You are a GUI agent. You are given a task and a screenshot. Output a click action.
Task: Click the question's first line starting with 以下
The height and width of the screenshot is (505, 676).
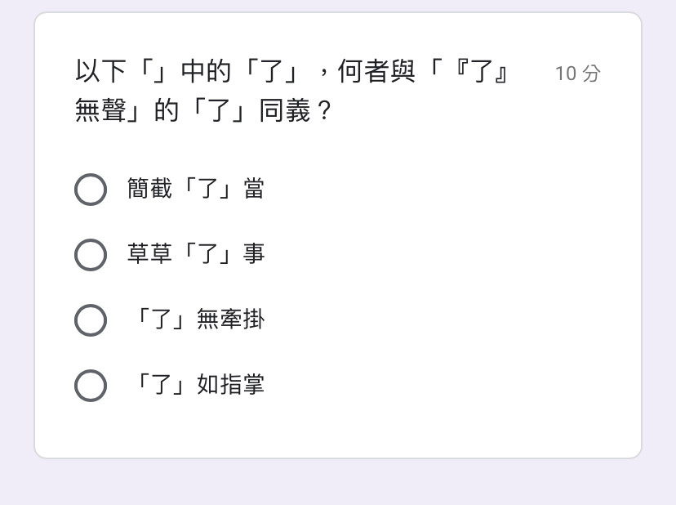click(x=293, y=71)
